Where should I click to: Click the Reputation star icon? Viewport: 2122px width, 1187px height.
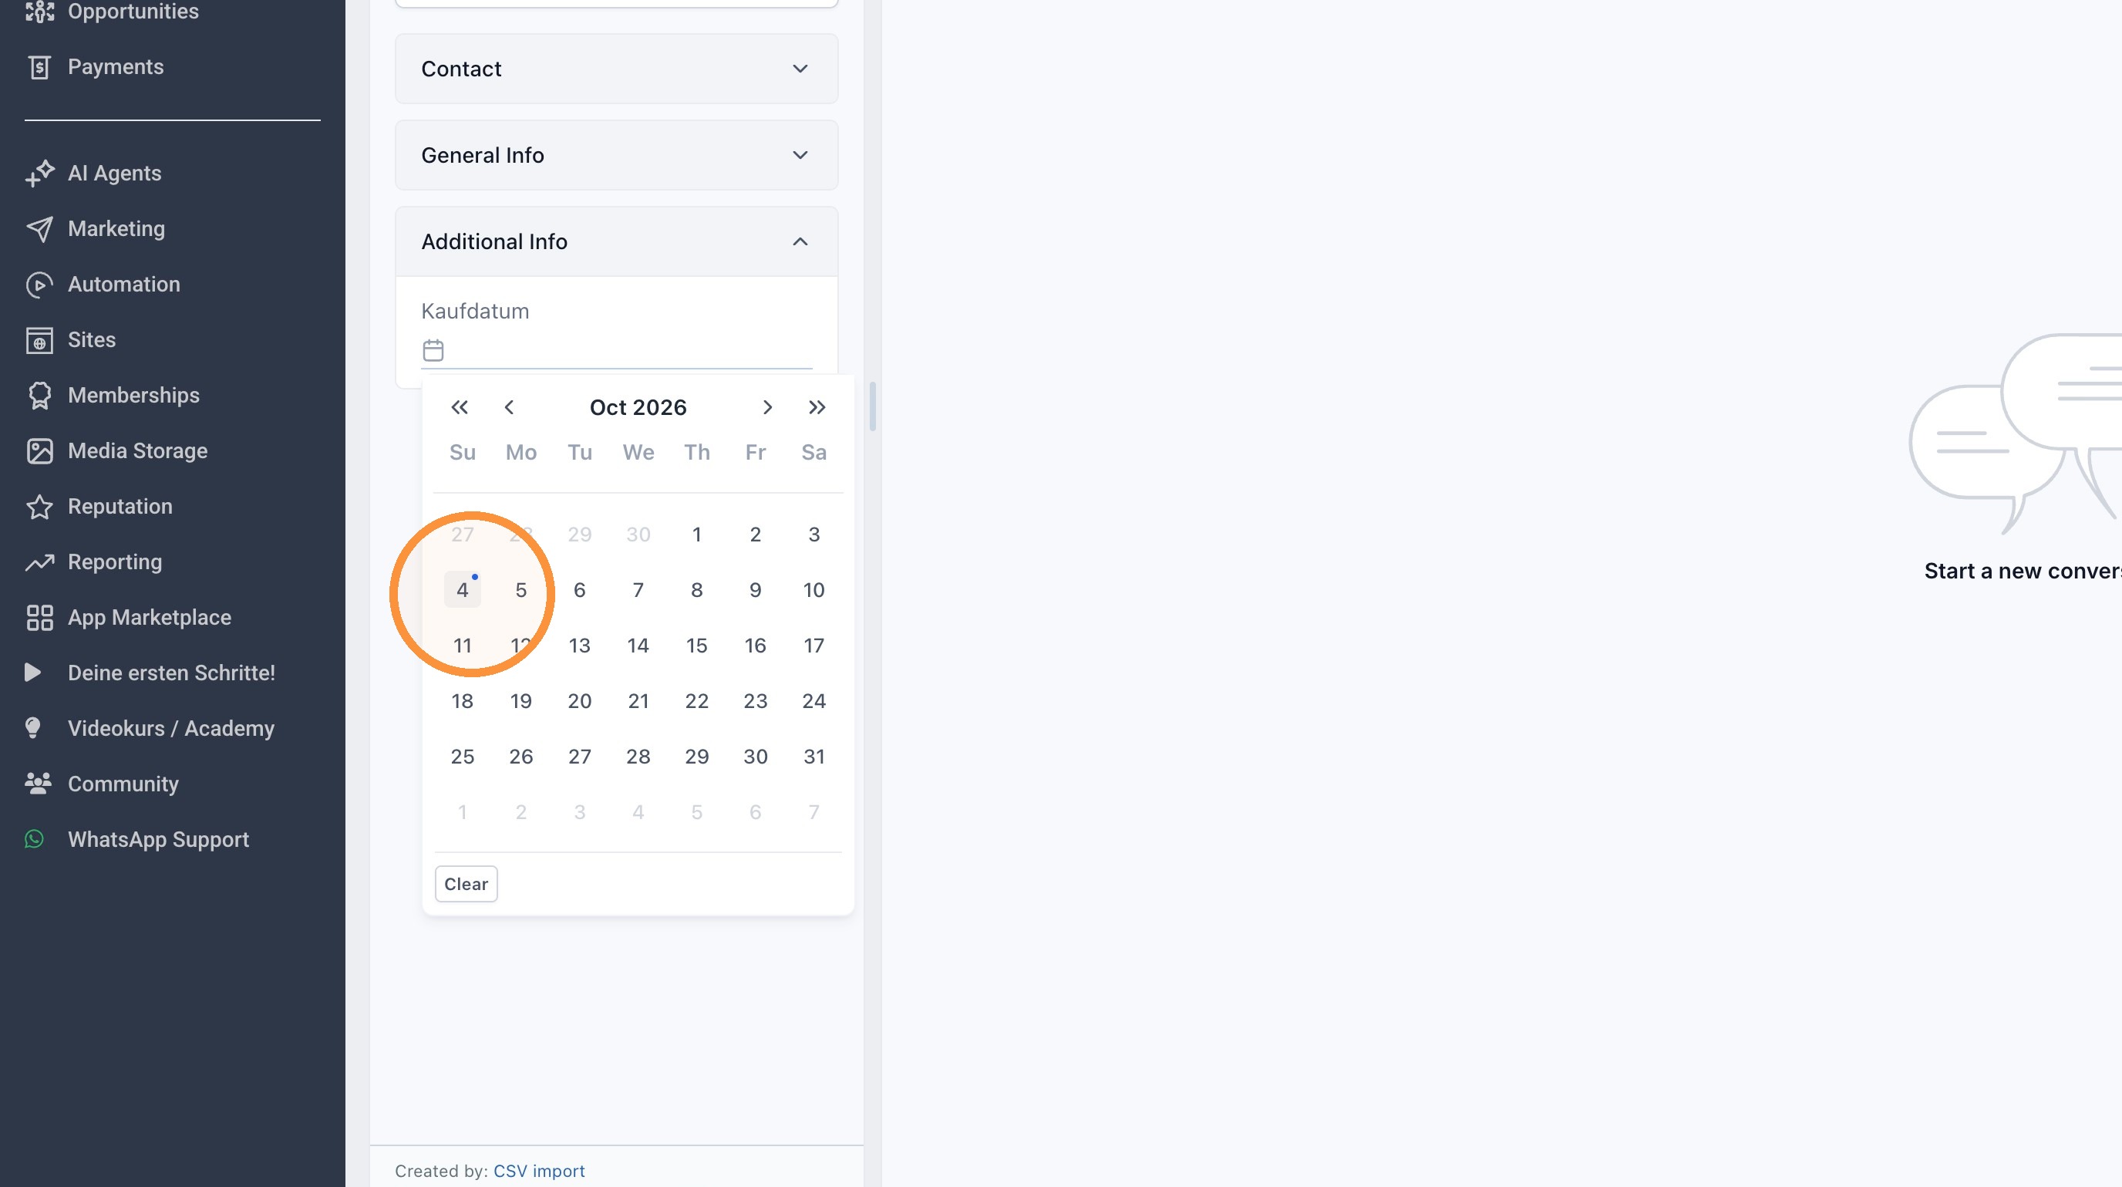pyautogui.click(x=39, y=507)
